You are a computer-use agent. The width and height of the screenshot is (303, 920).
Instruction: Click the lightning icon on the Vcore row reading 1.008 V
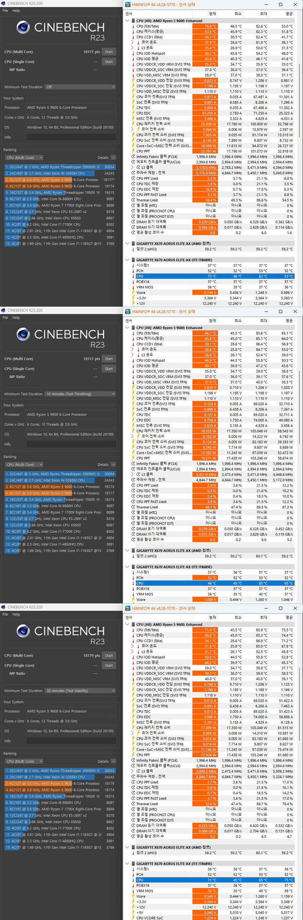[133, 600]
